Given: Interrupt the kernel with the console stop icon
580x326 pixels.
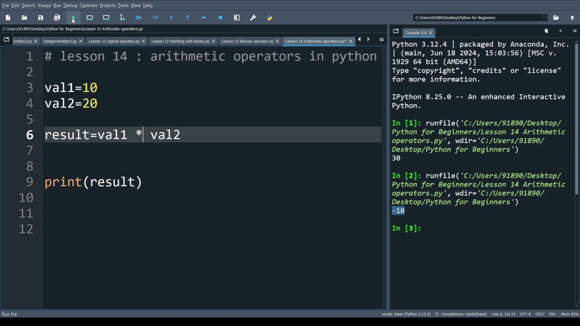Looking at the screenshot, I should 561,31.
